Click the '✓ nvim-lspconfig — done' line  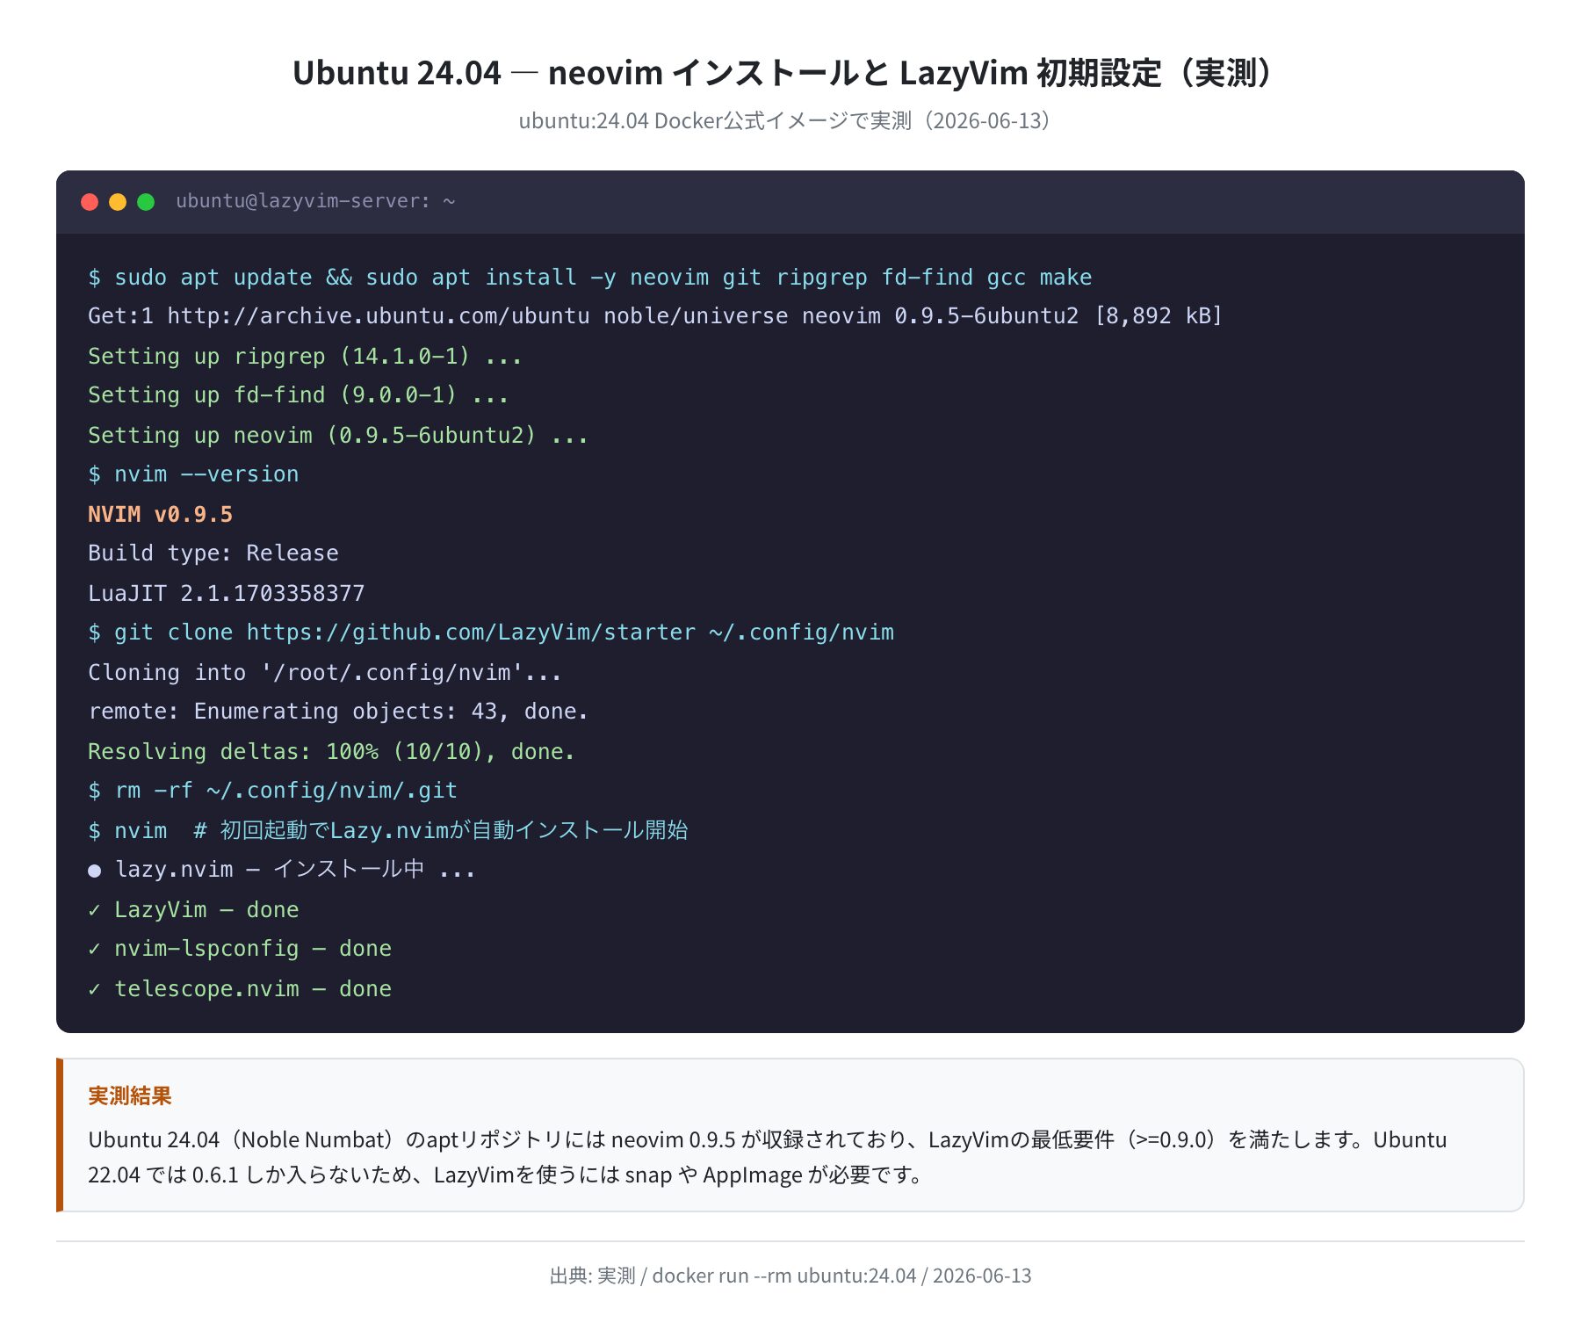[240, 949]
